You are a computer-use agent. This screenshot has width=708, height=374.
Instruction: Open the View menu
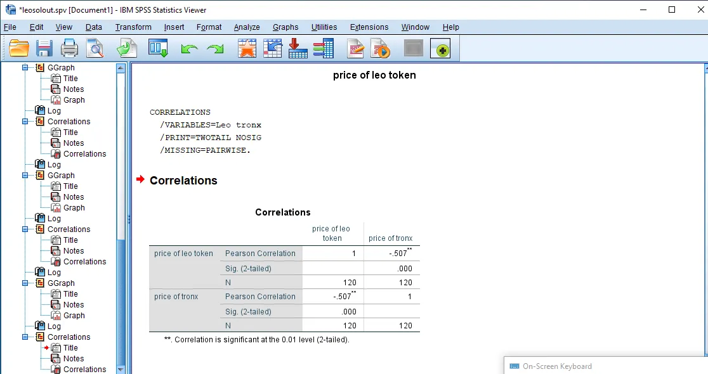click(x=63, y=27)
